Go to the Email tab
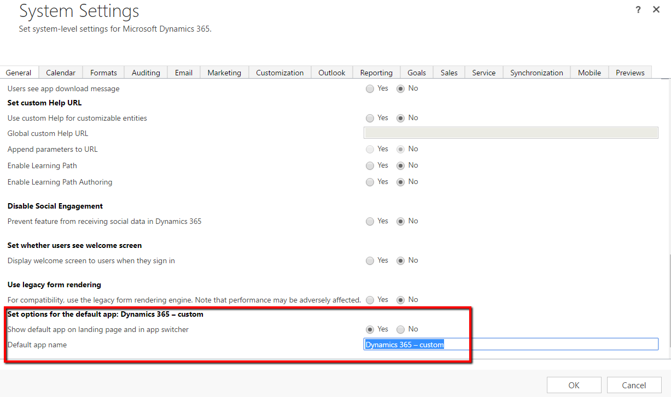This screenshot has height=397, width=671. pyautogui.click(x=184, y=73)
